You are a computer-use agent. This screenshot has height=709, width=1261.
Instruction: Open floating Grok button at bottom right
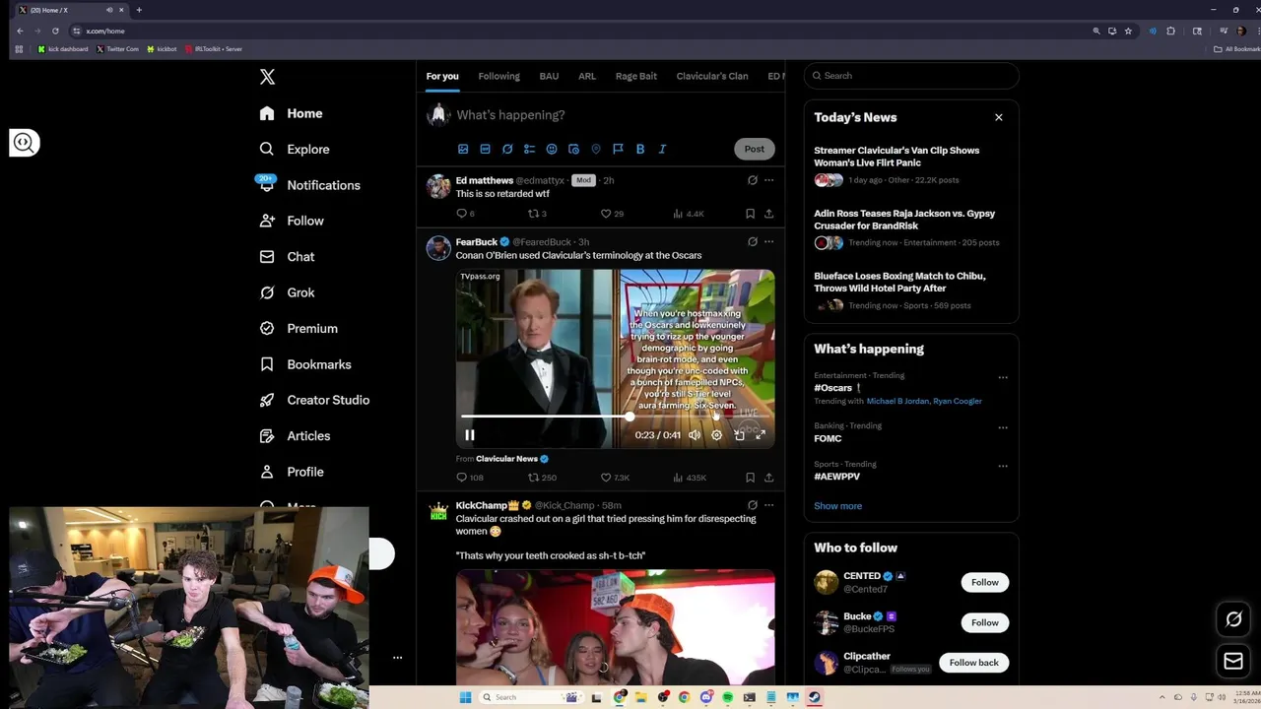pos(1233,619)
